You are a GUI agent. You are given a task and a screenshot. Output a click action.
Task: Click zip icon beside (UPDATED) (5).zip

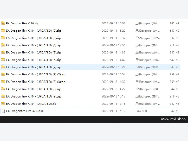[3, 53]
